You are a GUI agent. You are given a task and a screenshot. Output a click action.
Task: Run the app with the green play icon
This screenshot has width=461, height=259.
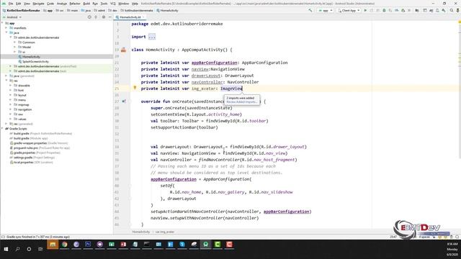tap(365, 10)
